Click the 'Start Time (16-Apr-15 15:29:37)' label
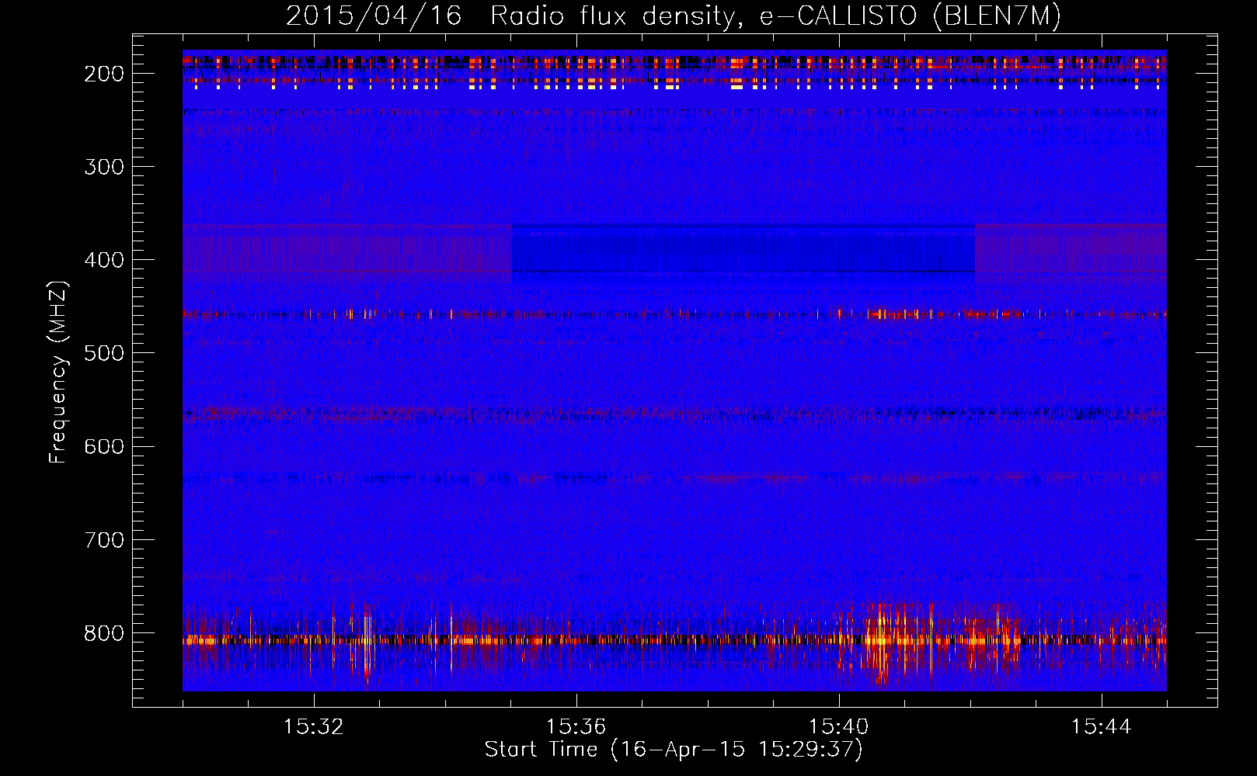The height and width of the screenshot is (776, 1257). [x=674, y=750]
